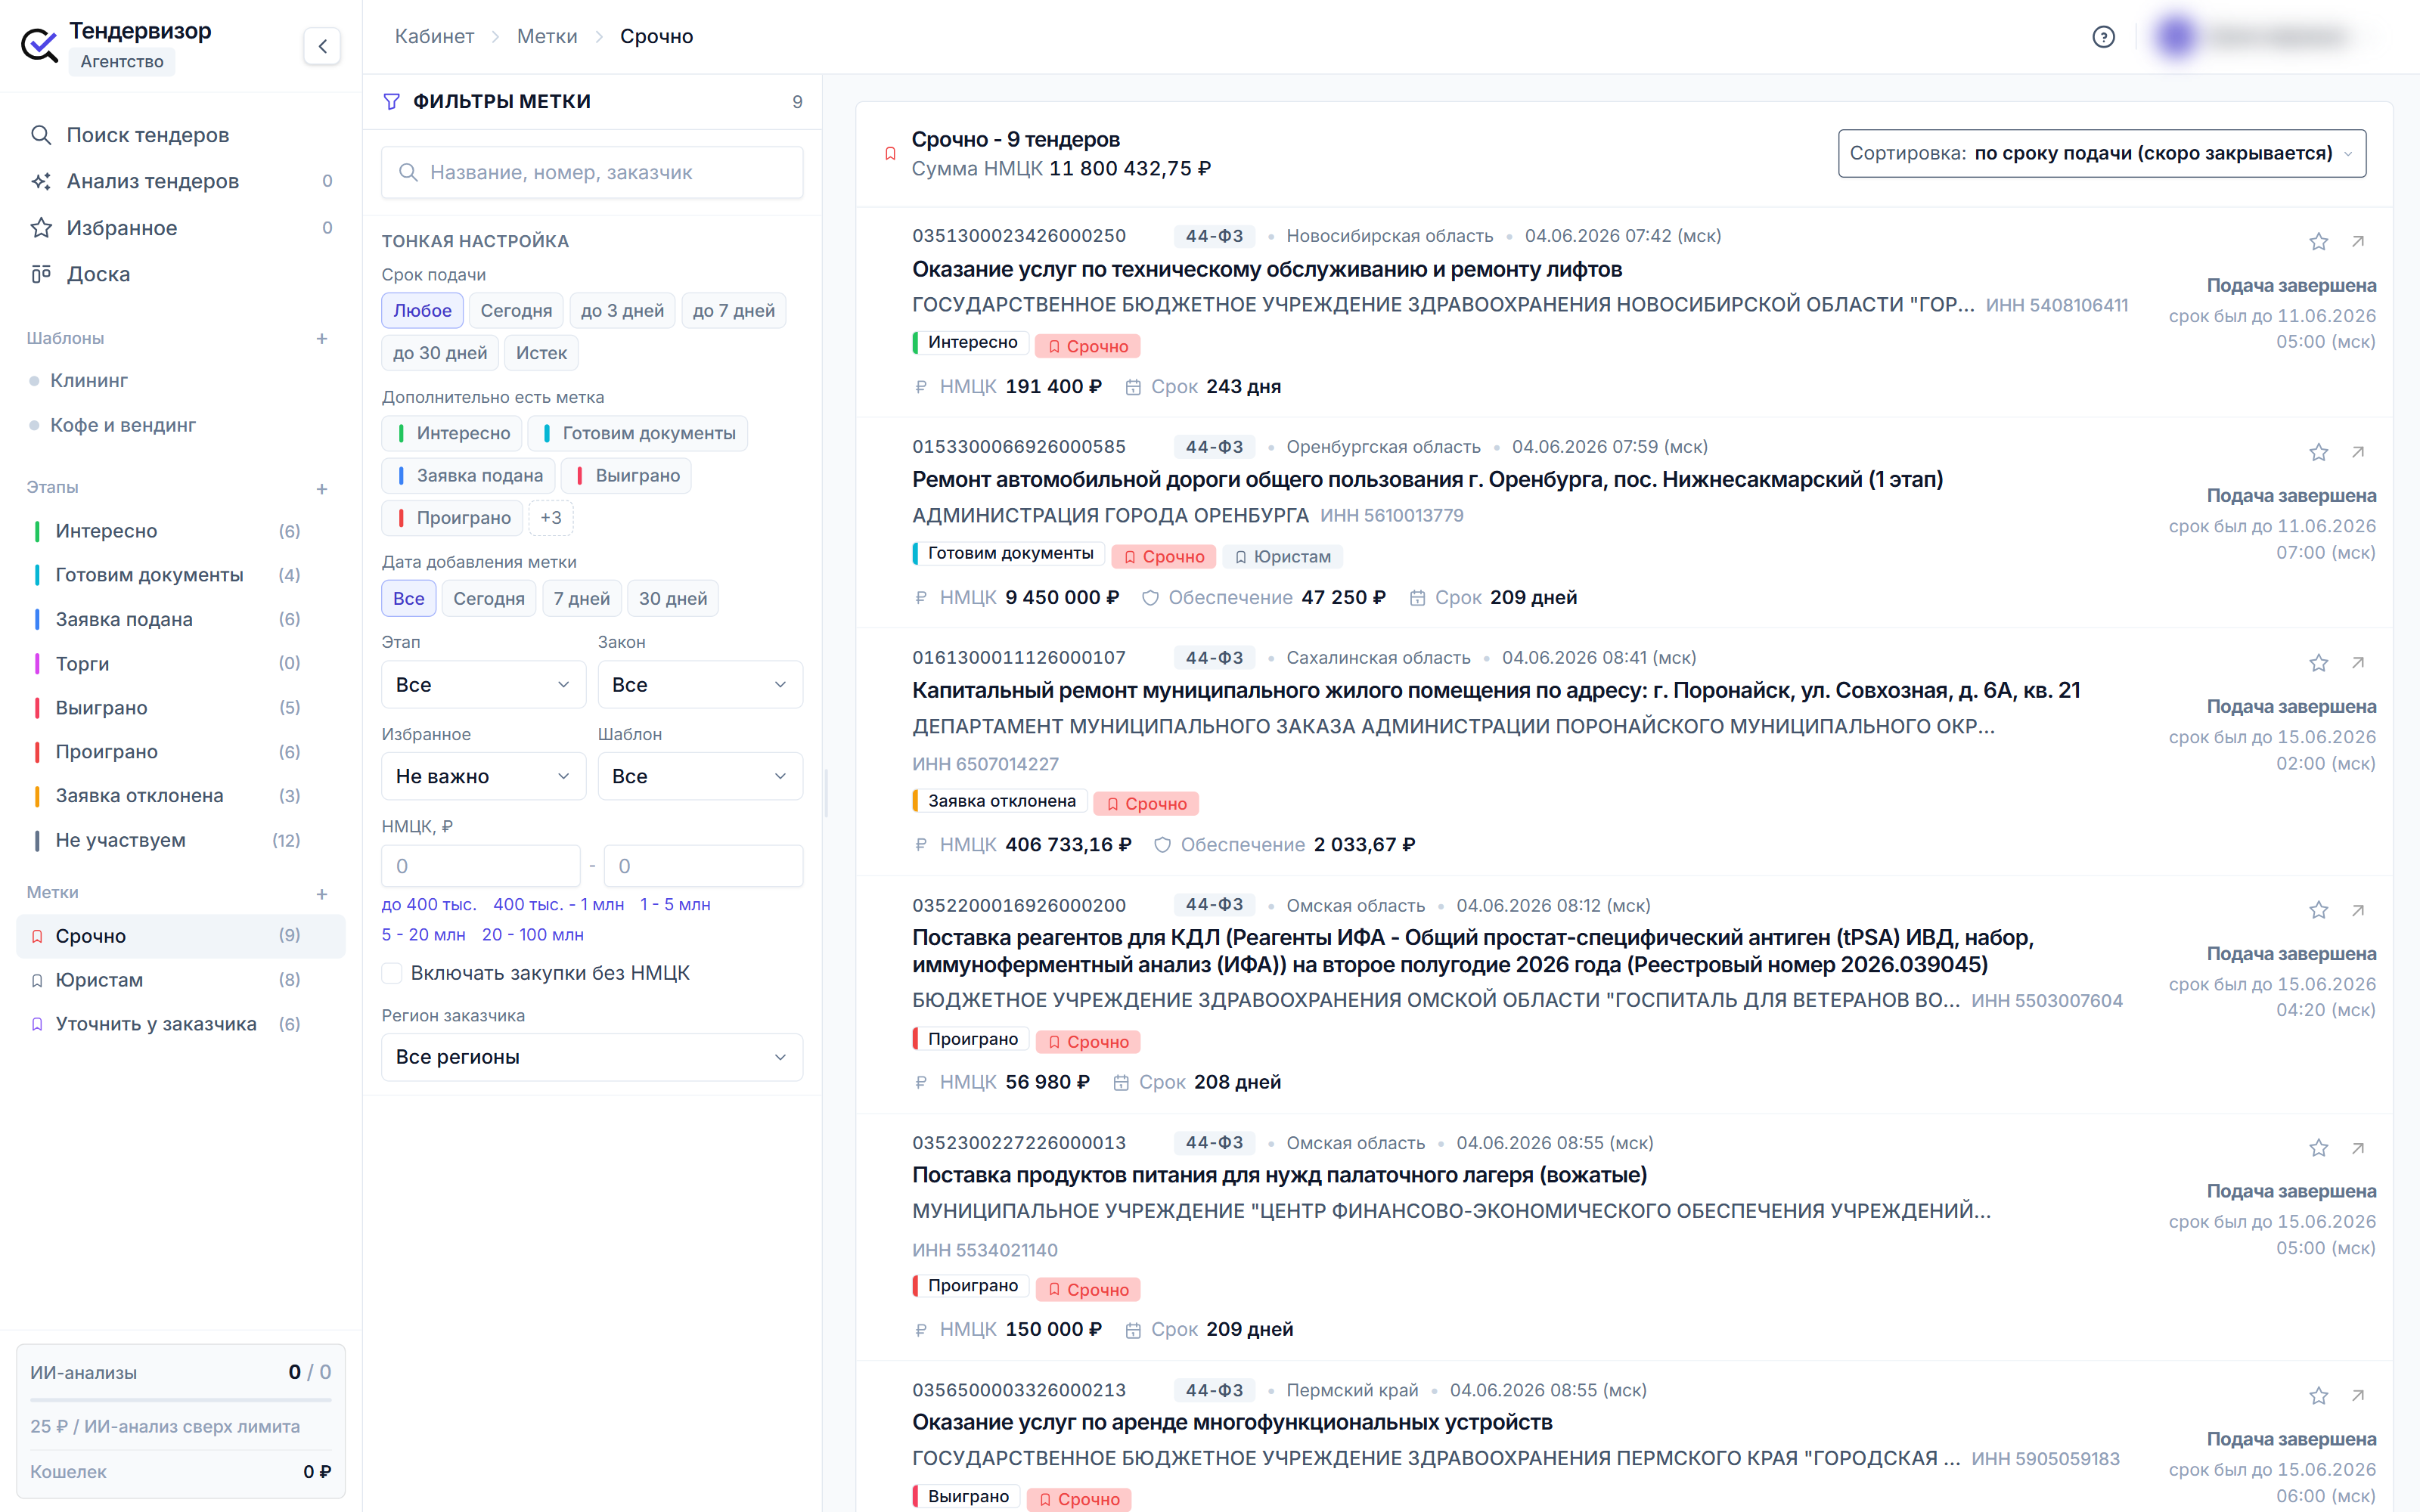Viewport: 2420px width, 1512px height.
Task: Select deadline filter Любое
Action: (422, 311)
